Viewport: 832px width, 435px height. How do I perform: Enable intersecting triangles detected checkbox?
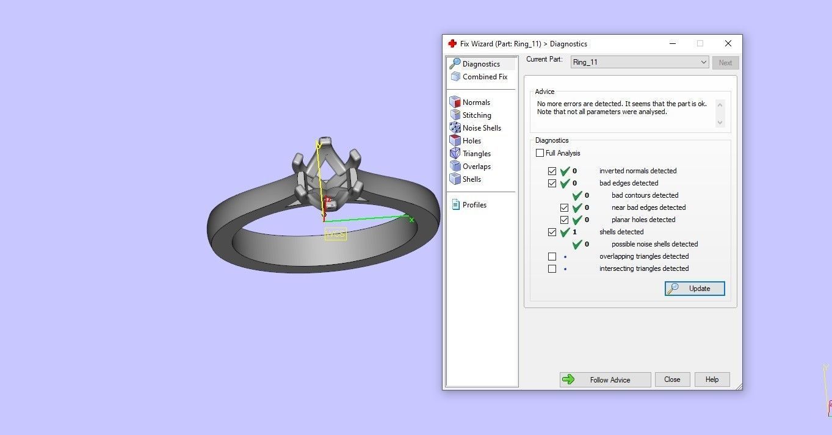tap(552, 268)
